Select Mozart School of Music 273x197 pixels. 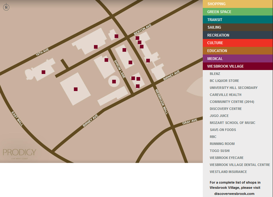[232, 123]
